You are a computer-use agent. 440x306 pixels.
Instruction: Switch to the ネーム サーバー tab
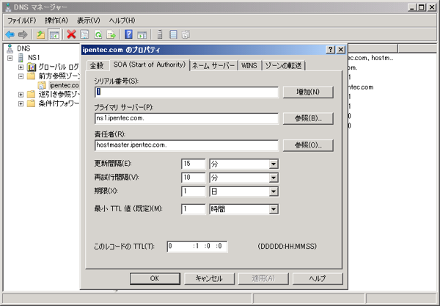pyautogui.click(x=213, y=66)
